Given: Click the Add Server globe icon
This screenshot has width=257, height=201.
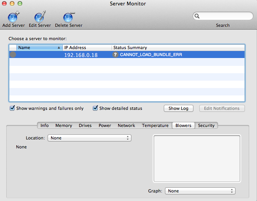Looking at the screenshot, I should point(13,17).
